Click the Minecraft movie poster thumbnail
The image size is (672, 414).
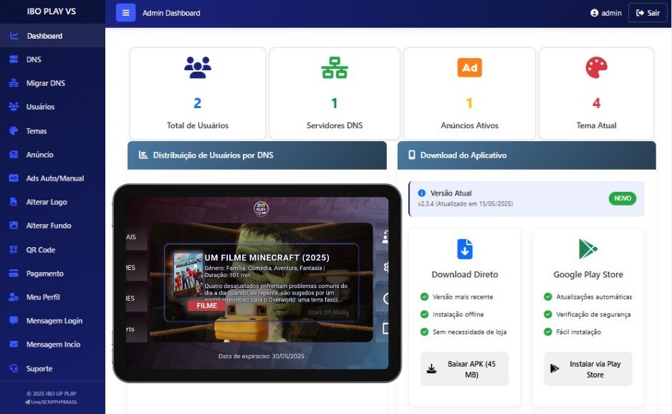[188, 274]
